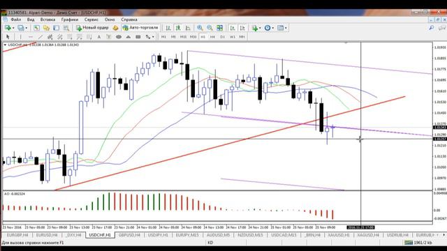The height and width of the screenshot is (251, 447).
Task: Select the Ellipse shape tool
Action: 119,37
